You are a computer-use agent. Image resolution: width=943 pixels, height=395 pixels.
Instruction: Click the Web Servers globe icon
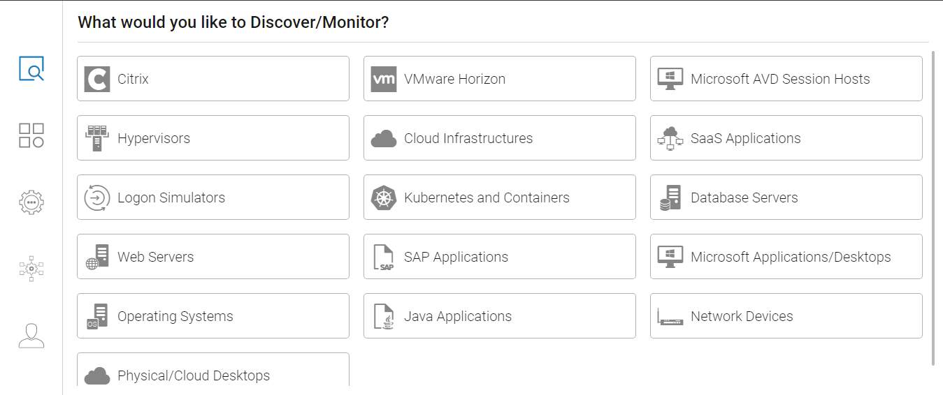point(97,257)
